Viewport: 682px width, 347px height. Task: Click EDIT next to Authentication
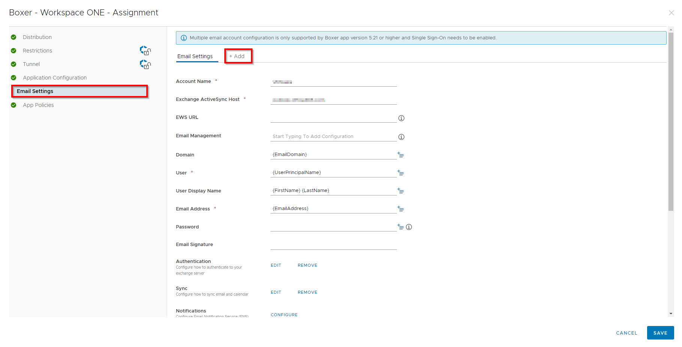point(276,265)
